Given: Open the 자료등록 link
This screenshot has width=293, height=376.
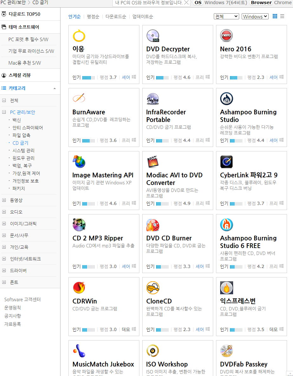Looking at the screenshot, I should tap(12, 324).
